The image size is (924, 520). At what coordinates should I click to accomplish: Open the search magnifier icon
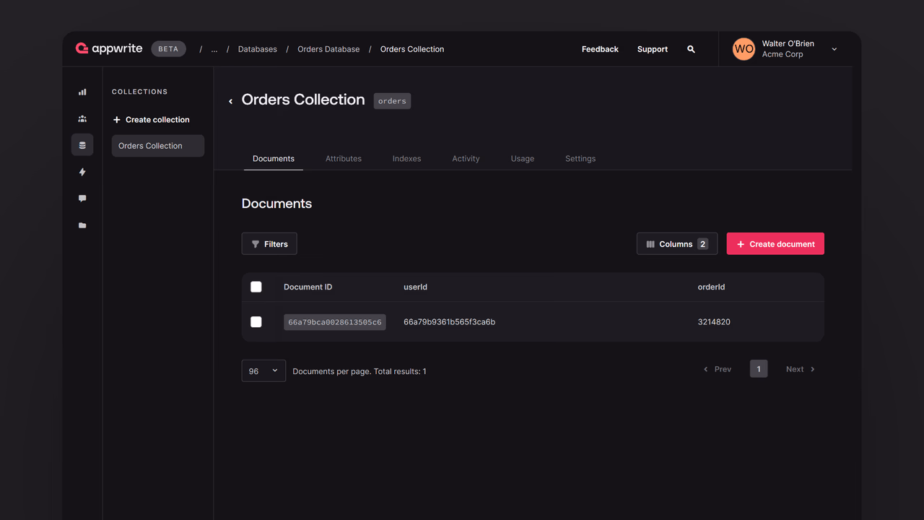pos(691,49)
